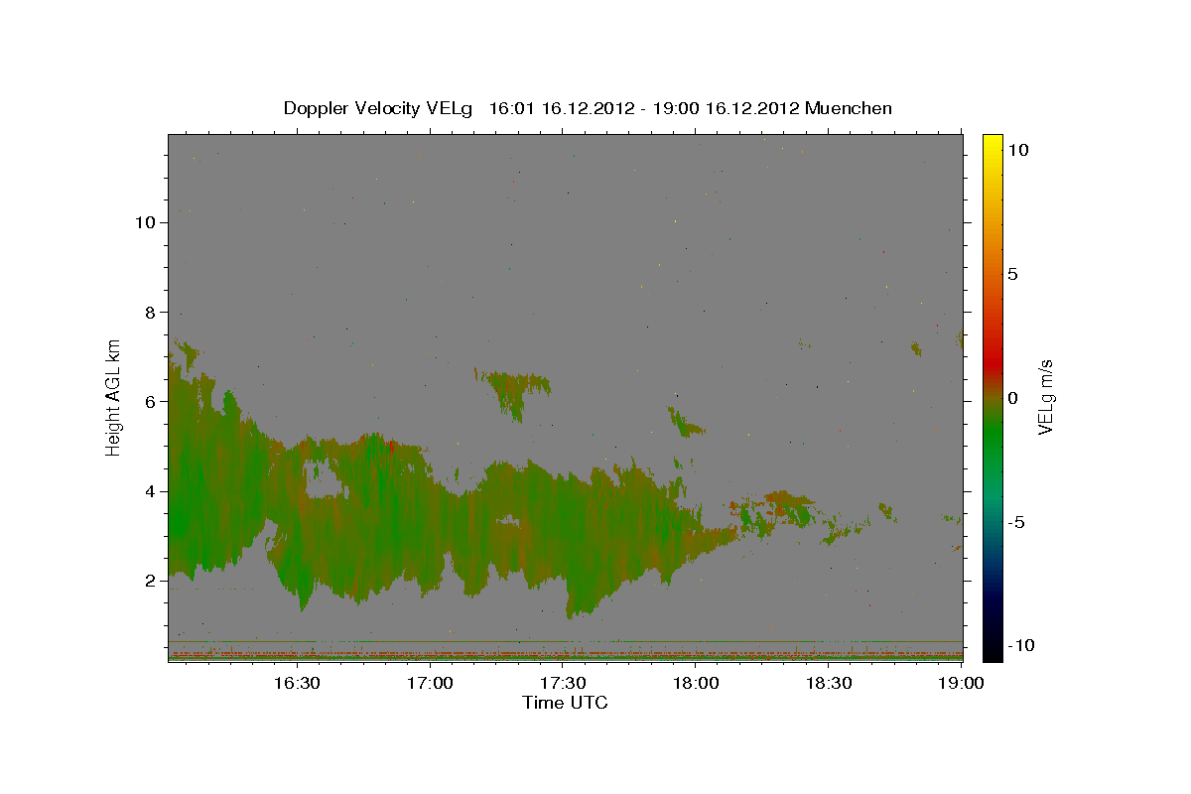Click the 'VELg m/s' colorbar label
This screenshot has width=1191, height=794.
pyautogui.click(x=1045, y=396)
